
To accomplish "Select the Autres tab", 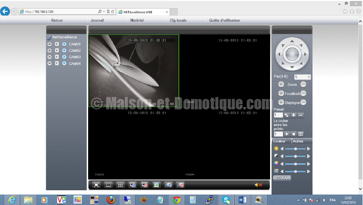I will (298, 141).
